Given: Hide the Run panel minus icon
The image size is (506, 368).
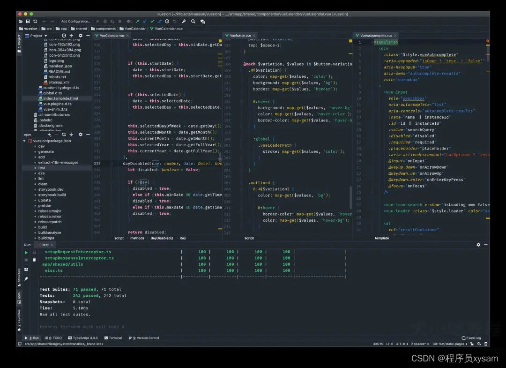Looking at the screenshot, I should pos(486,245).
